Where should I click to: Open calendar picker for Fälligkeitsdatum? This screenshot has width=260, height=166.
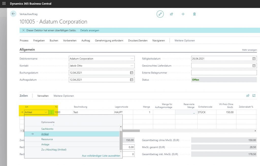254,59
